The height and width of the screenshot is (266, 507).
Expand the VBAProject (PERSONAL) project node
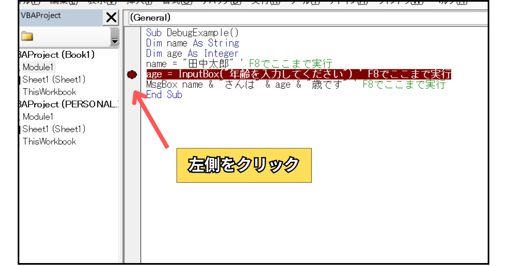click(x=68, y=105)
